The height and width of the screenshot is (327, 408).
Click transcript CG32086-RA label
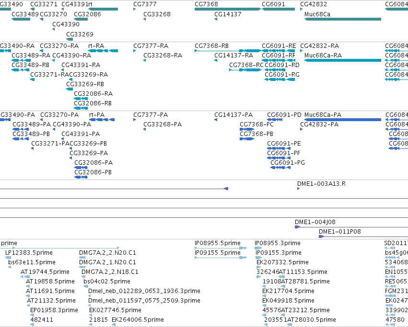click(93, 93)
